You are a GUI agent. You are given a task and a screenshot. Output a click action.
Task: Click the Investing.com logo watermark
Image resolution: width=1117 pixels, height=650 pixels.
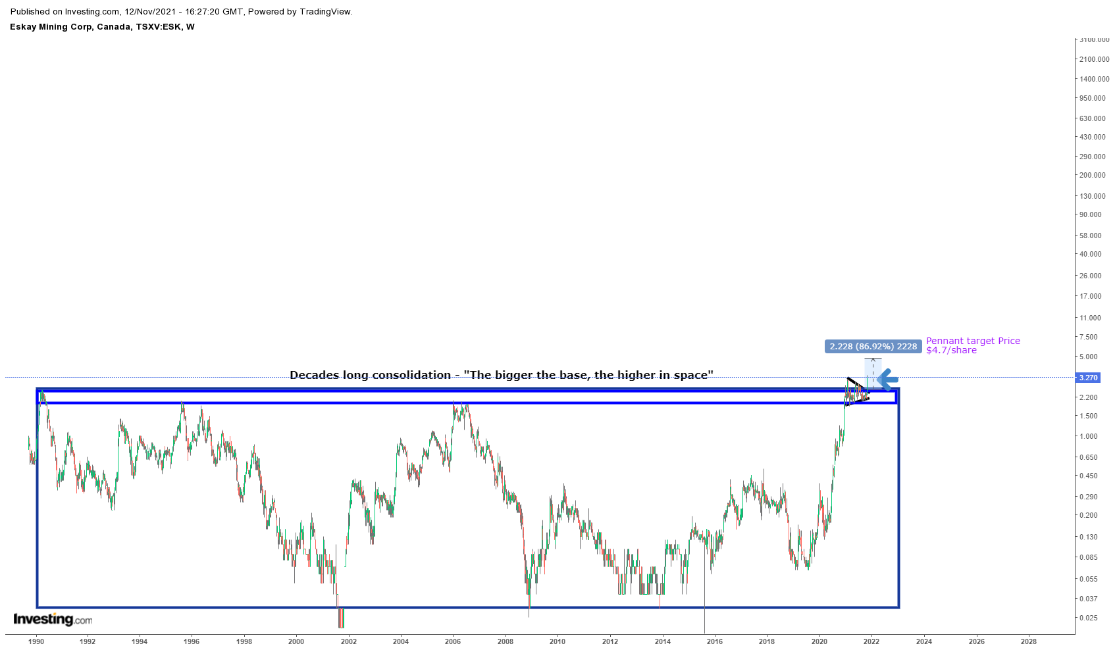tap(53, 619)
